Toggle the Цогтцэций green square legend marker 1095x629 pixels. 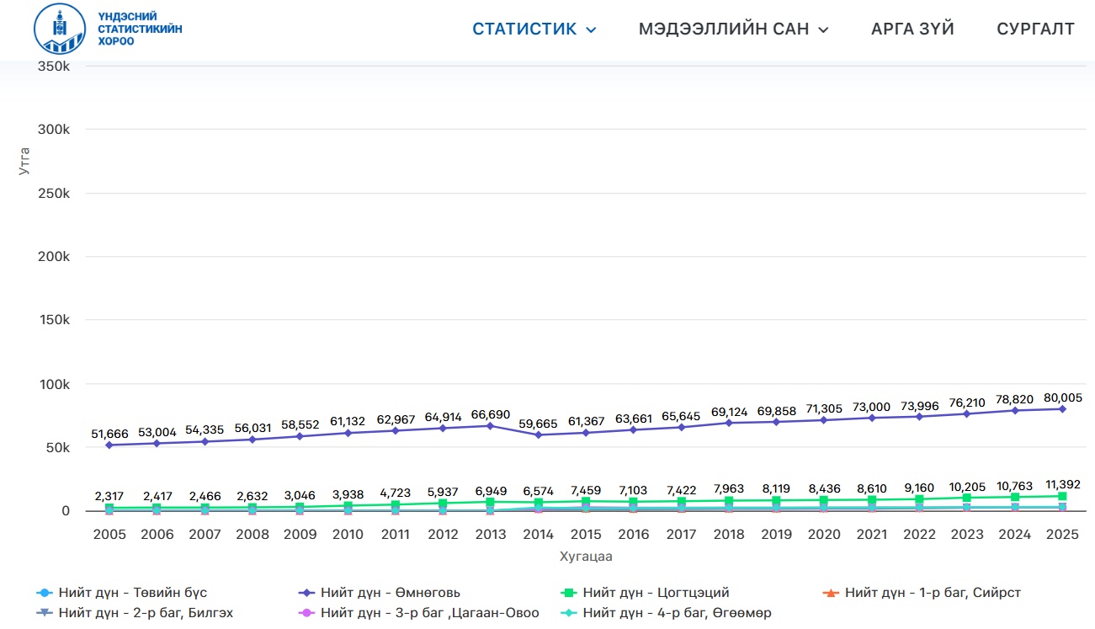coord(570,593)
